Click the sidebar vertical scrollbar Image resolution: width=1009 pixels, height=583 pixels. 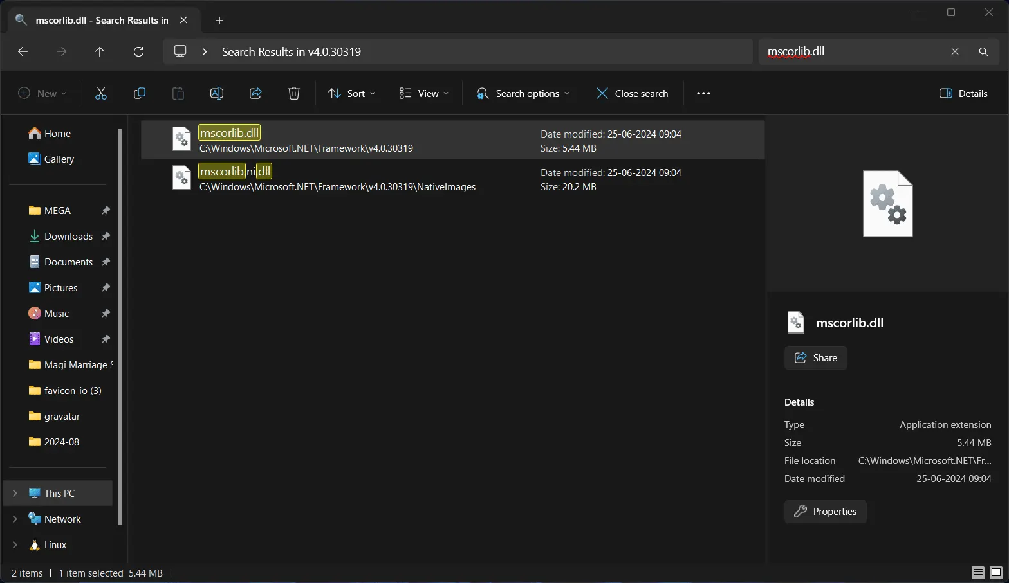pos(120,327)
